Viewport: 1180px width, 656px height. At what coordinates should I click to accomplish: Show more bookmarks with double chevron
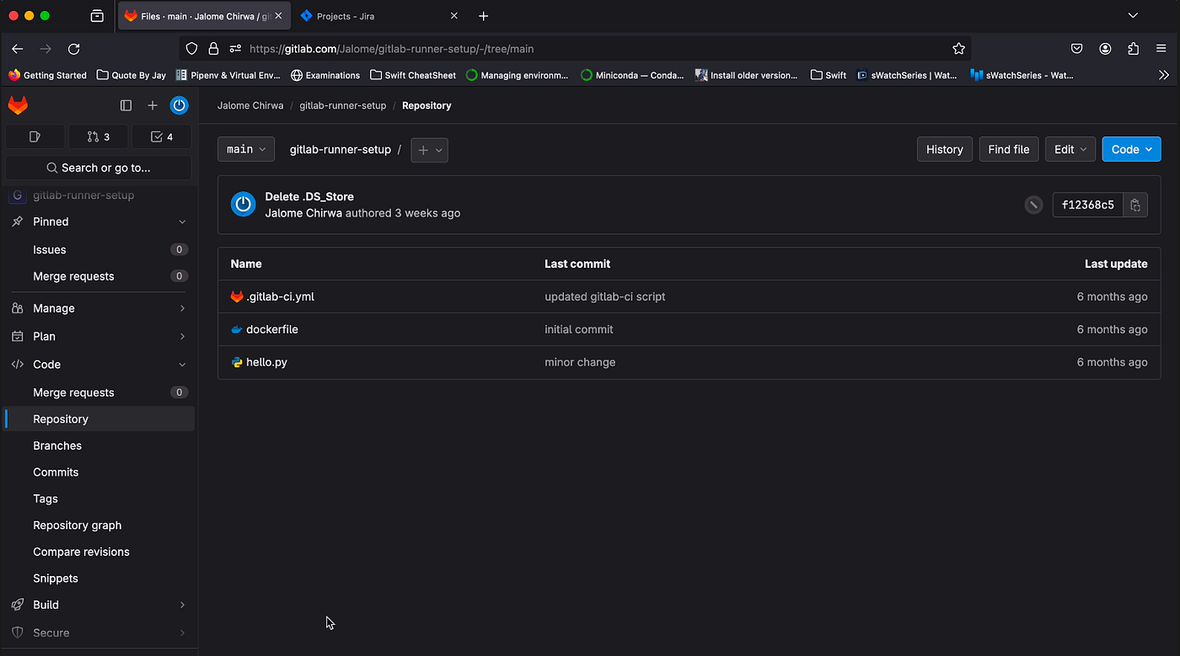(1164, 75)
